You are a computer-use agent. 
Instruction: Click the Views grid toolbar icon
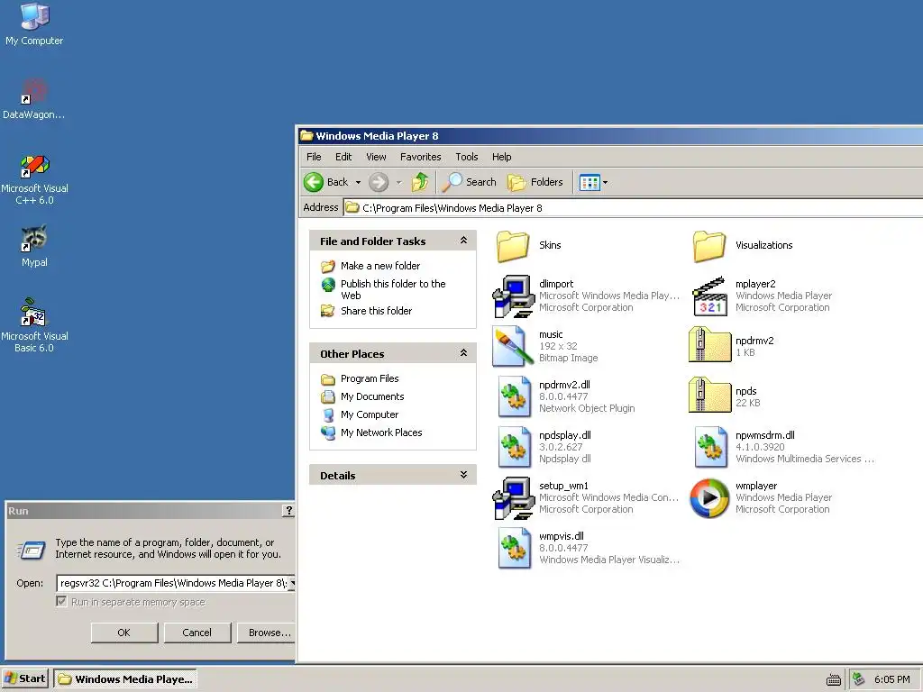click(x=589, y=182)
